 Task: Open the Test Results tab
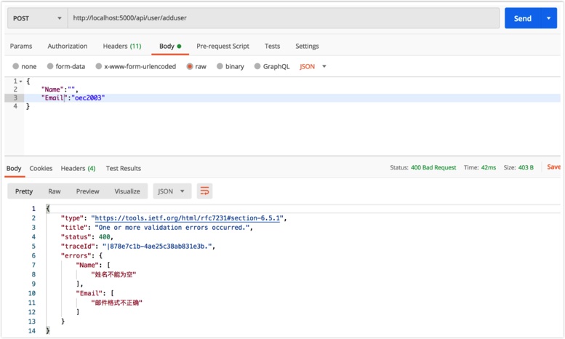click(x=123, y=169)
